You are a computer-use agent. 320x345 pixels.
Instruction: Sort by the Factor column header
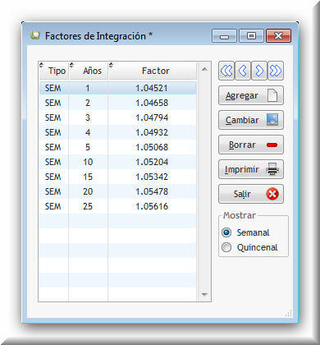point(153,71)
